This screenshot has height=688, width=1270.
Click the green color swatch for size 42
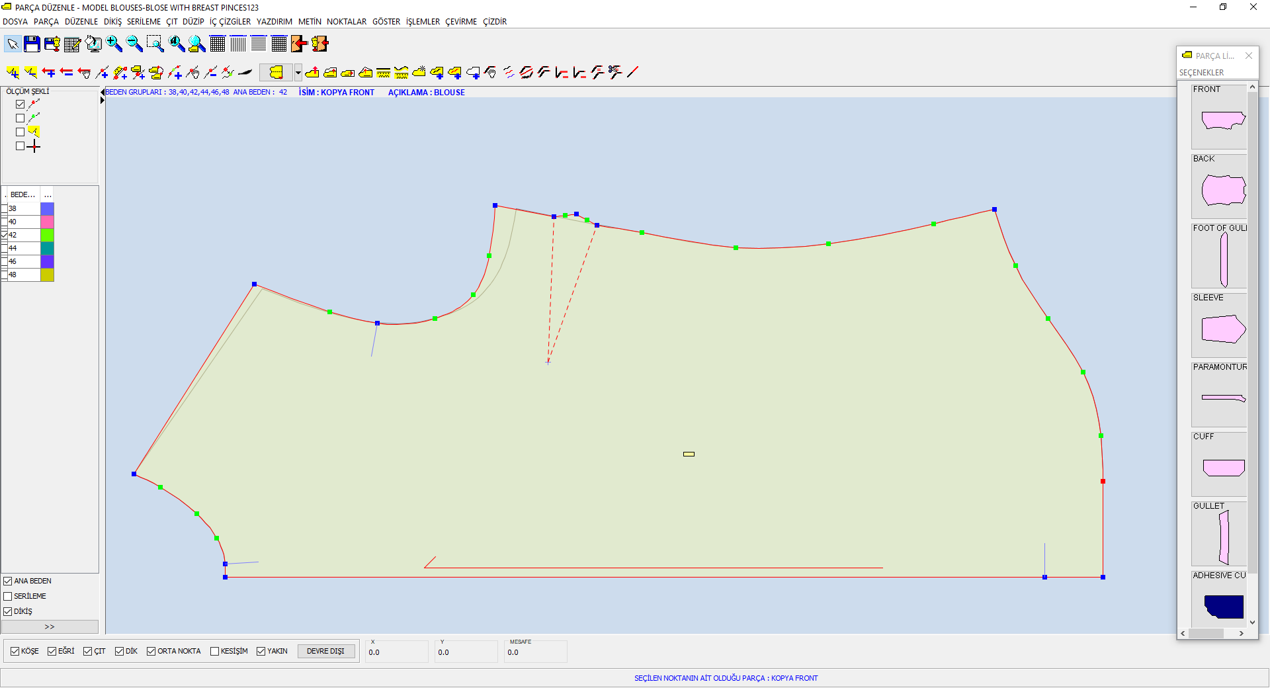click(47, 235)
